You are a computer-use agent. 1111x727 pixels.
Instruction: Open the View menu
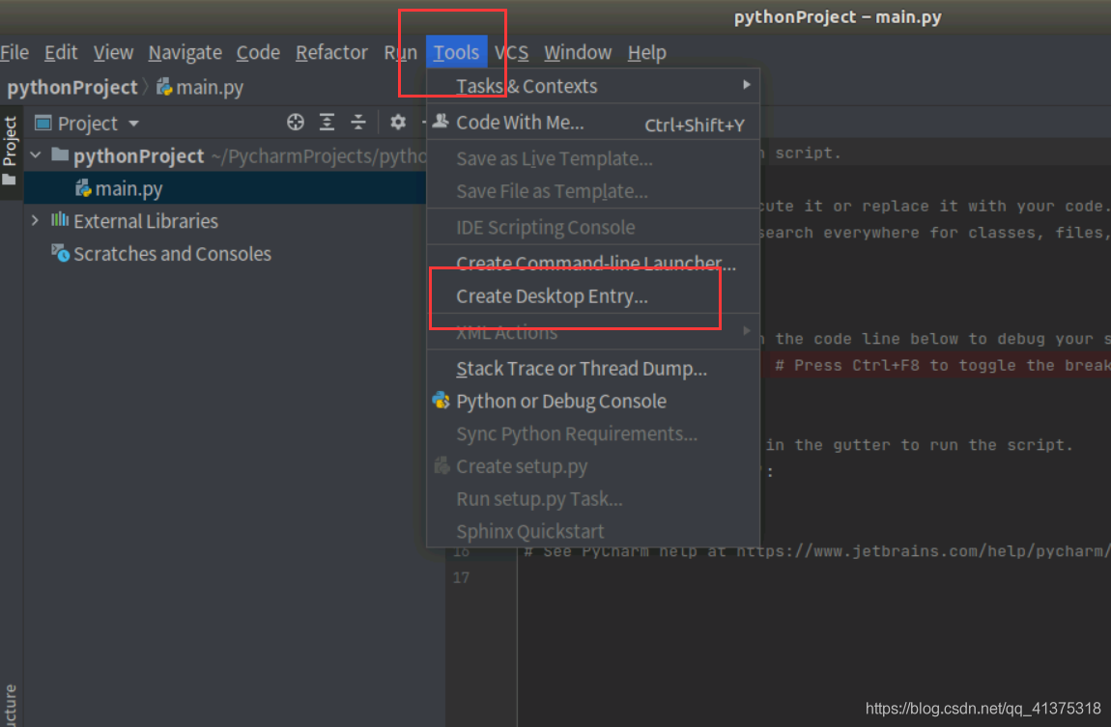click(113, 52)
